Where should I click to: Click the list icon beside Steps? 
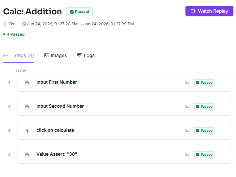pyautogui.click(x=5, y=55)
